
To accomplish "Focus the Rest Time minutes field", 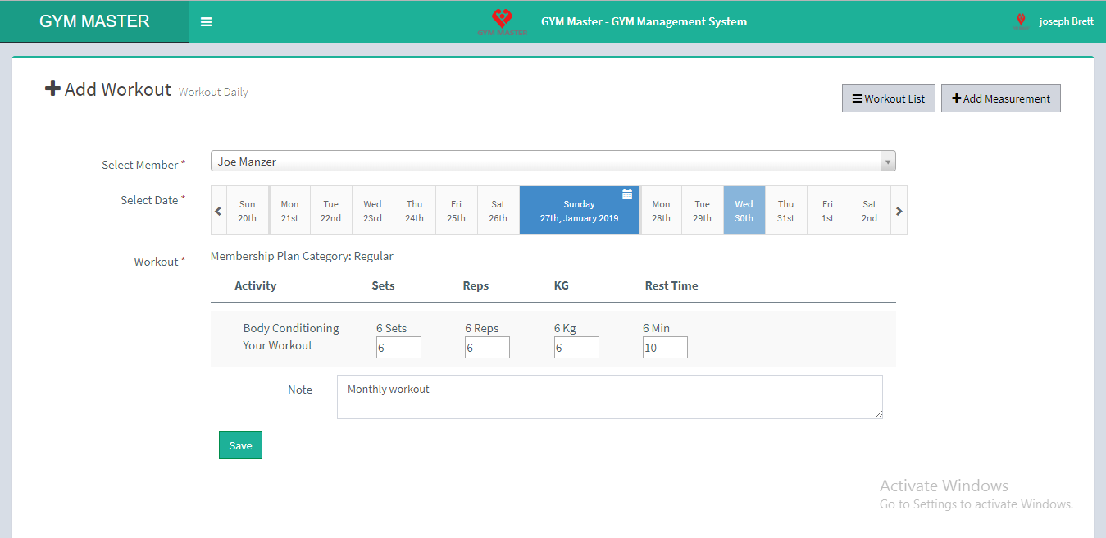I will 665,348.
